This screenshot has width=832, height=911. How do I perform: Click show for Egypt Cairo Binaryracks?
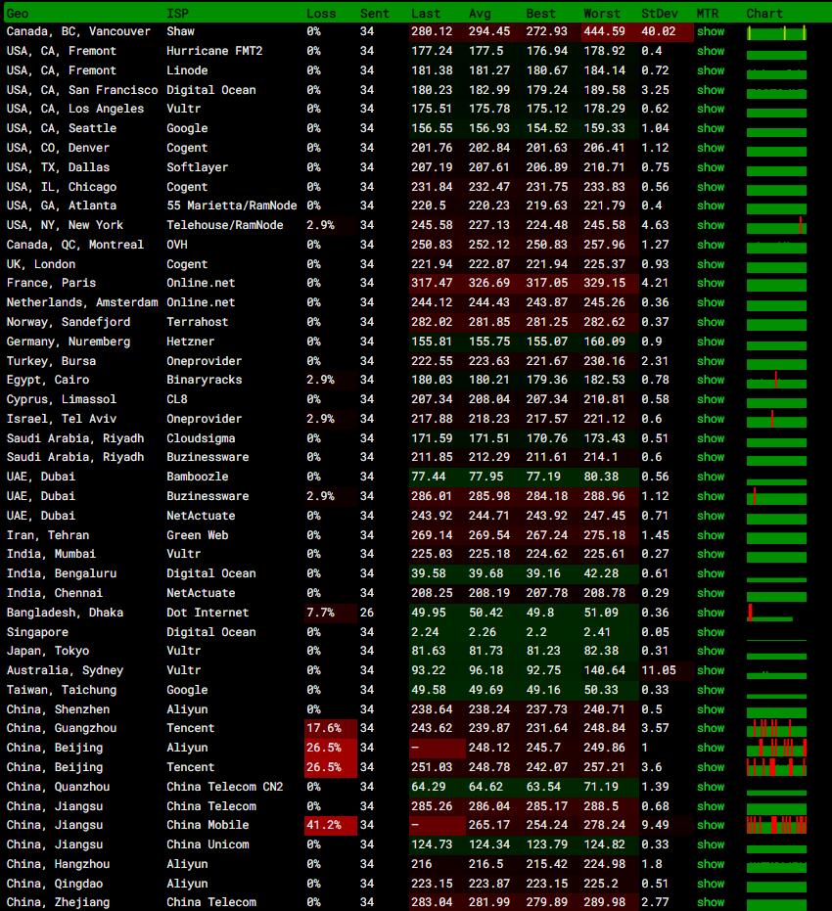pos(711,380)
